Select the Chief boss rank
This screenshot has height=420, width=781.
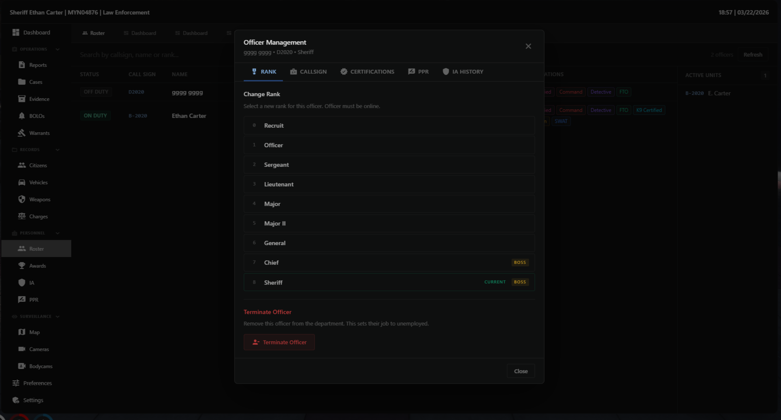(389, 262)
